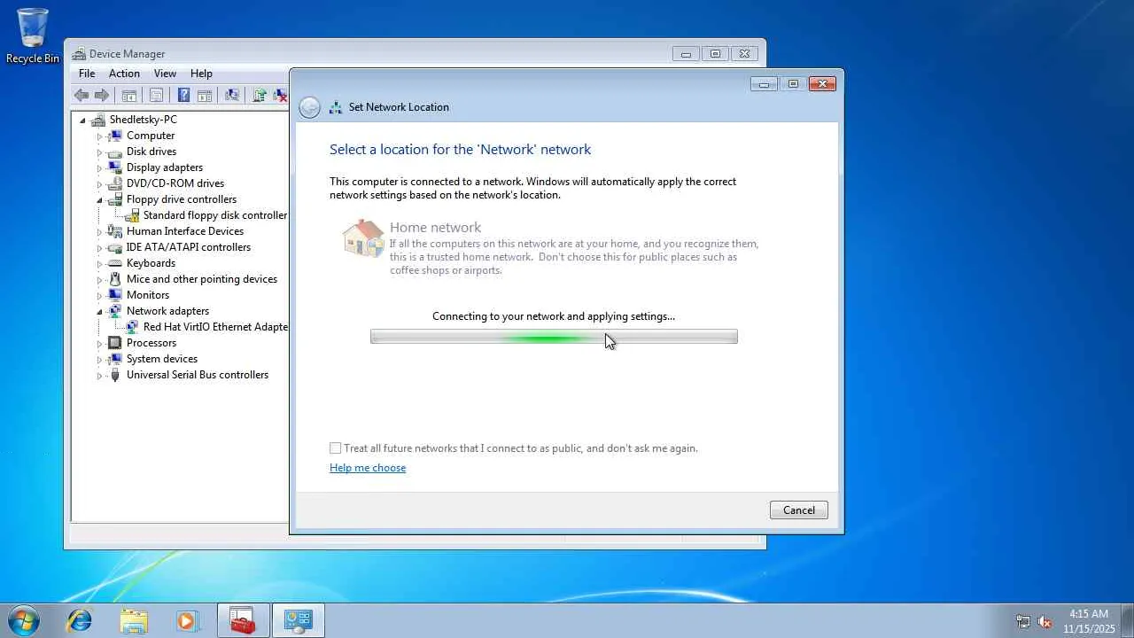This screenshot has width=1134, height=638.
Task: Collapse the Shedletsky-PC root node
Action: 83,121
